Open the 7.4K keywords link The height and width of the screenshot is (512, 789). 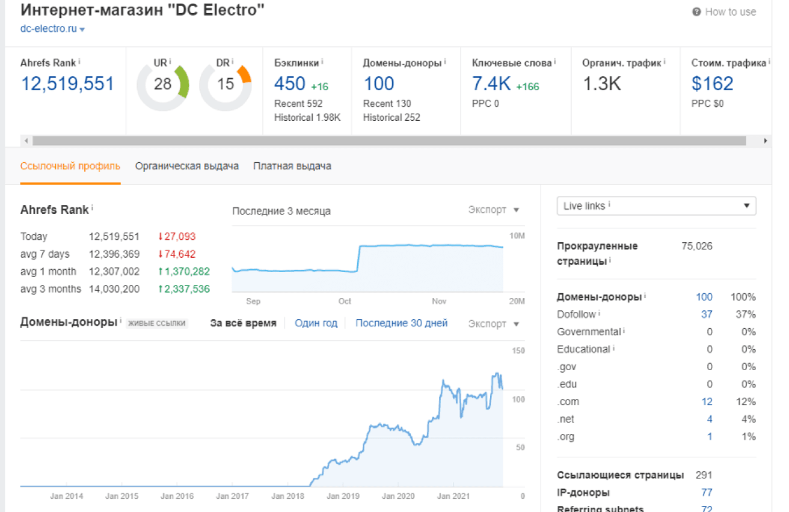[x=491, y=84]
